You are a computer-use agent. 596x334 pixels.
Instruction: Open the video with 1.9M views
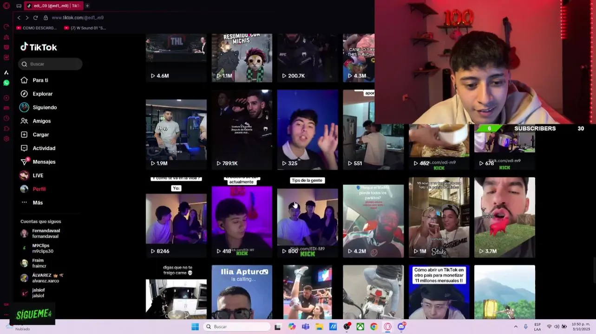point(176,130)
